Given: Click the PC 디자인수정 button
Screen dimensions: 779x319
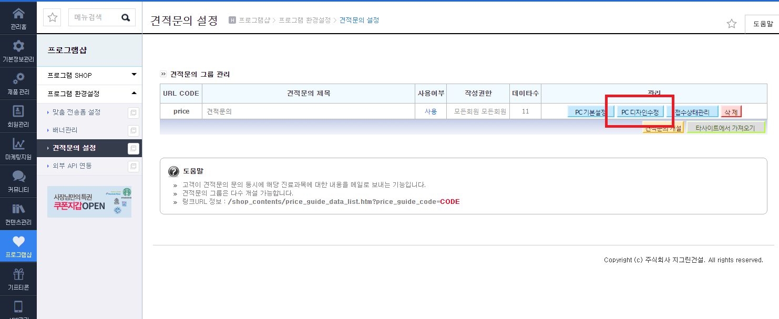Looking at the screenshot, I should click(640, 112).
